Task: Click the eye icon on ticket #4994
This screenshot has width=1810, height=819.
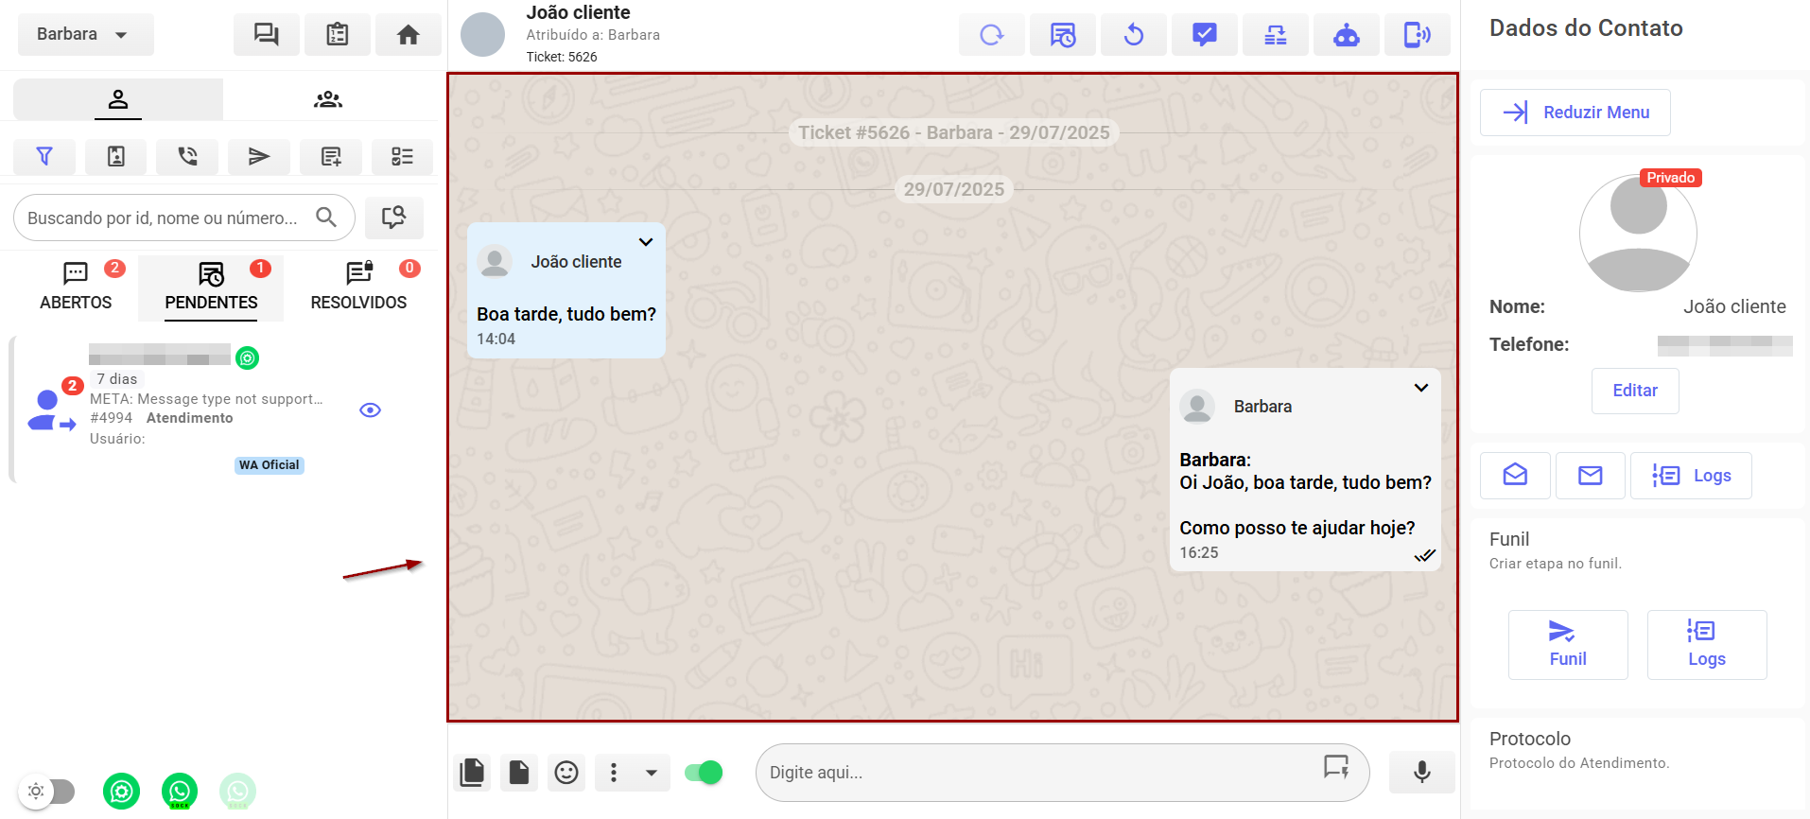Action: pyautogui.click(x=370, y=409)
